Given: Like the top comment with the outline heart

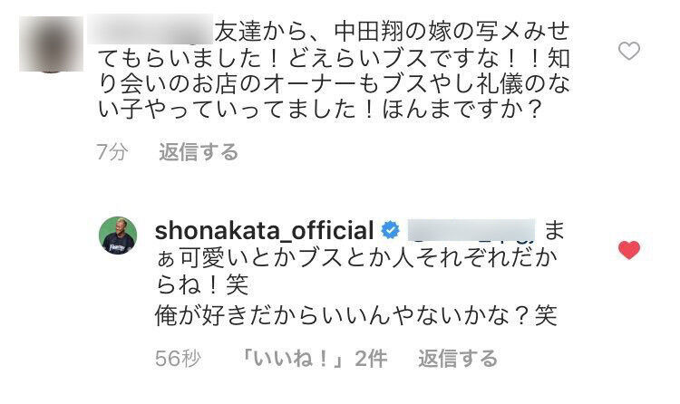Looking at the screenshot, I should (629, 51).
